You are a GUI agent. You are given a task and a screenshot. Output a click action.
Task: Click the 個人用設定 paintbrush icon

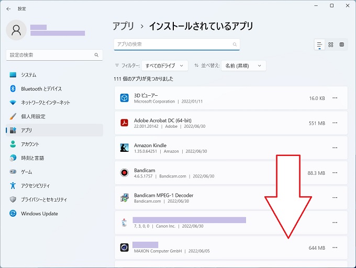click(13, 116)
